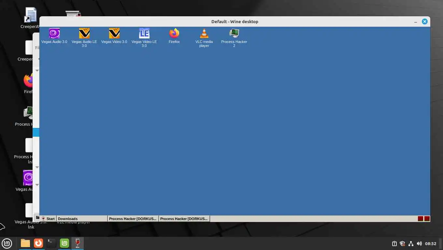The width and height of the screenshot is (443, 250).
Task: Open the clipboard-exclamation notification tray icon
Action: (394, 243)
